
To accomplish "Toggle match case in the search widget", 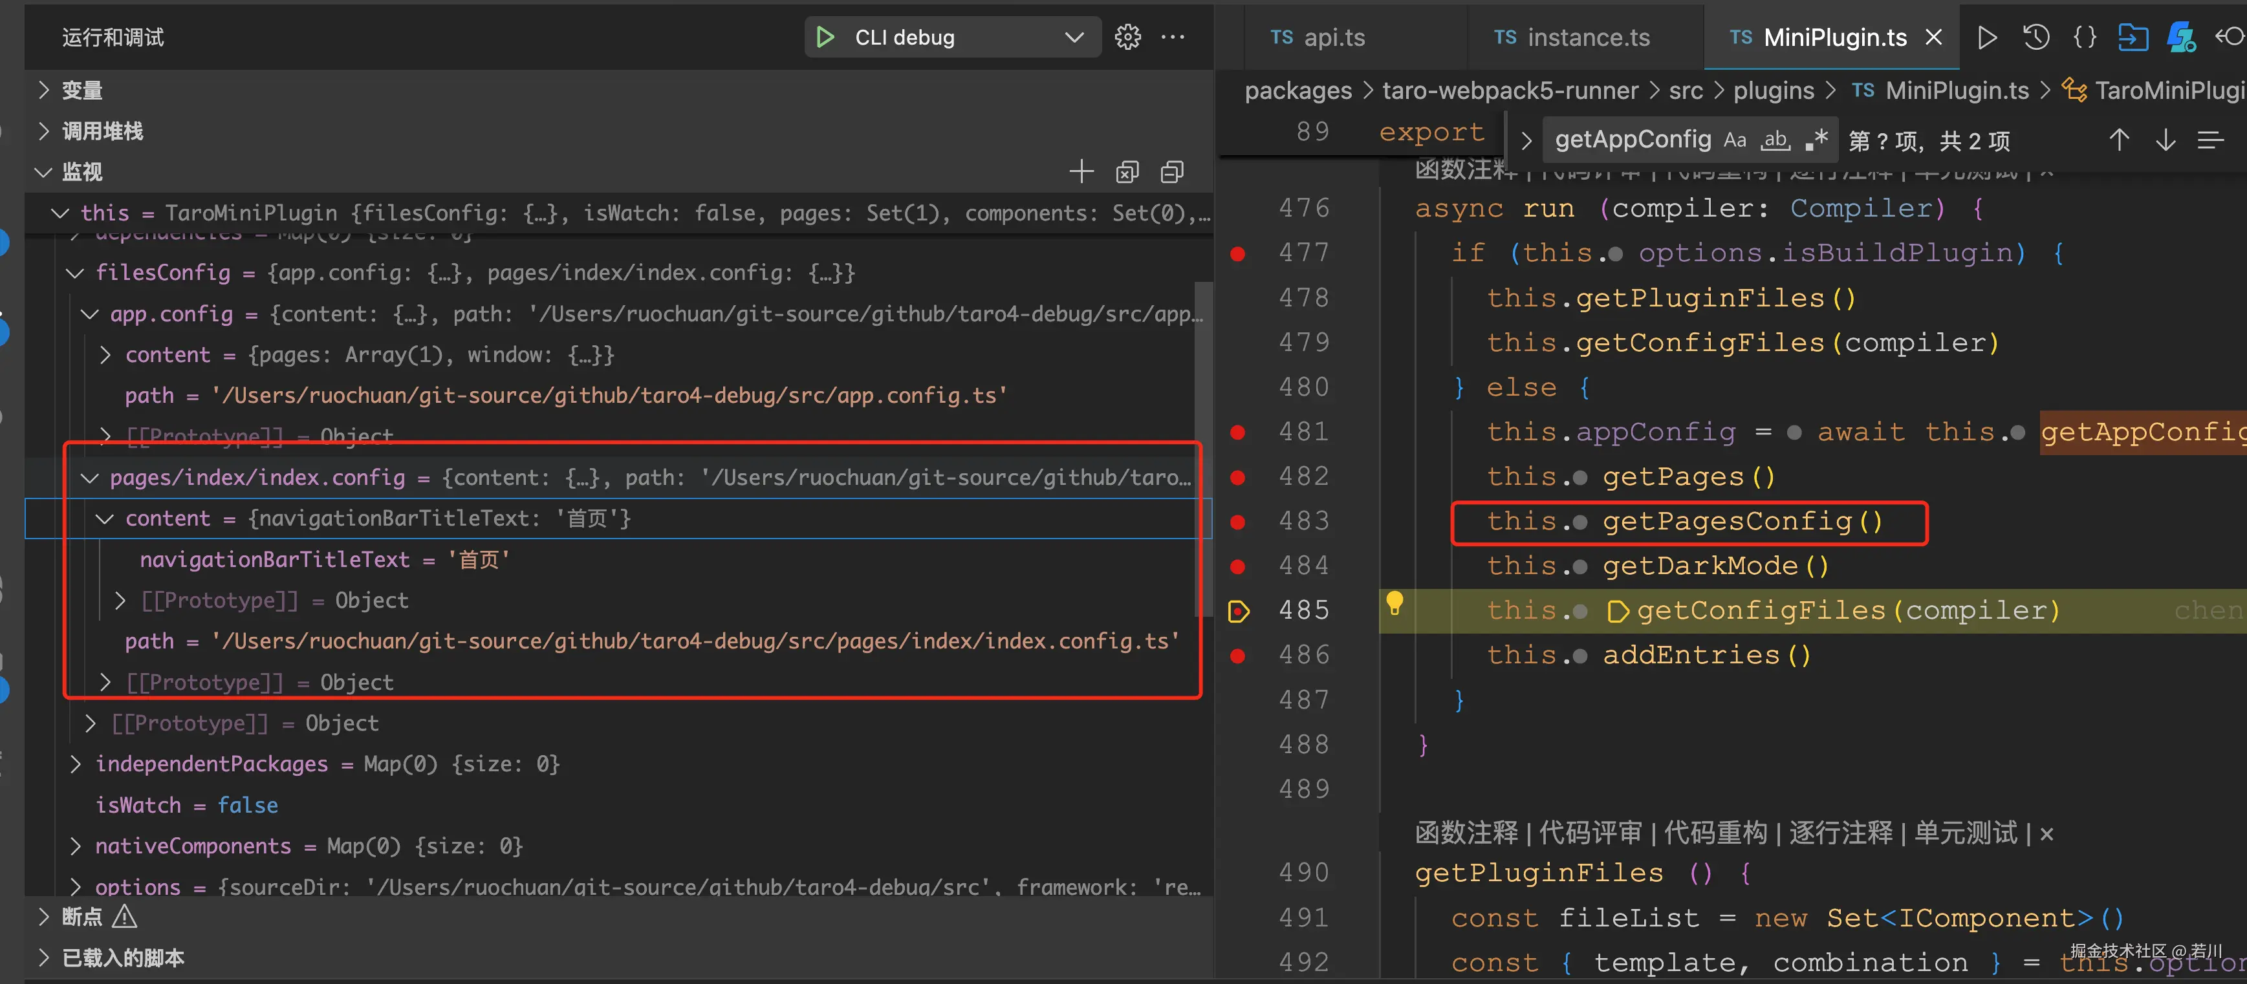I will [x=1735, y=140].
